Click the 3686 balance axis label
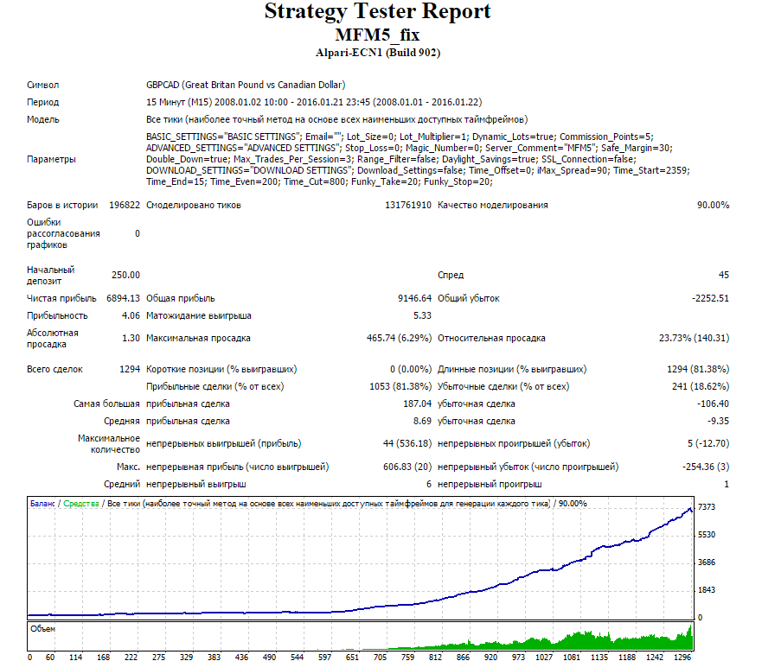The image size is (762, 661). 707,562
